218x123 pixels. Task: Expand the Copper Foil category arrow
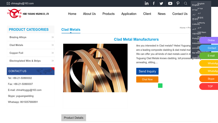tap(53, 53)
